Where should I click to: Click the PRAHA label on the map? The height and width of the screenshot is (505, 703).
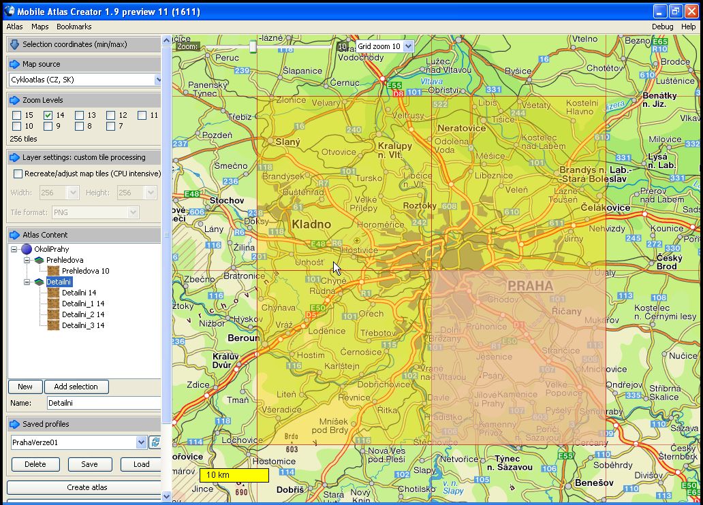coord(531,286)
